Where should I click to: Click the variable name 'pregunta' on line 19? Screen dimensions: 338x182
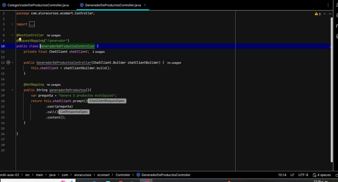pos(46,96)
